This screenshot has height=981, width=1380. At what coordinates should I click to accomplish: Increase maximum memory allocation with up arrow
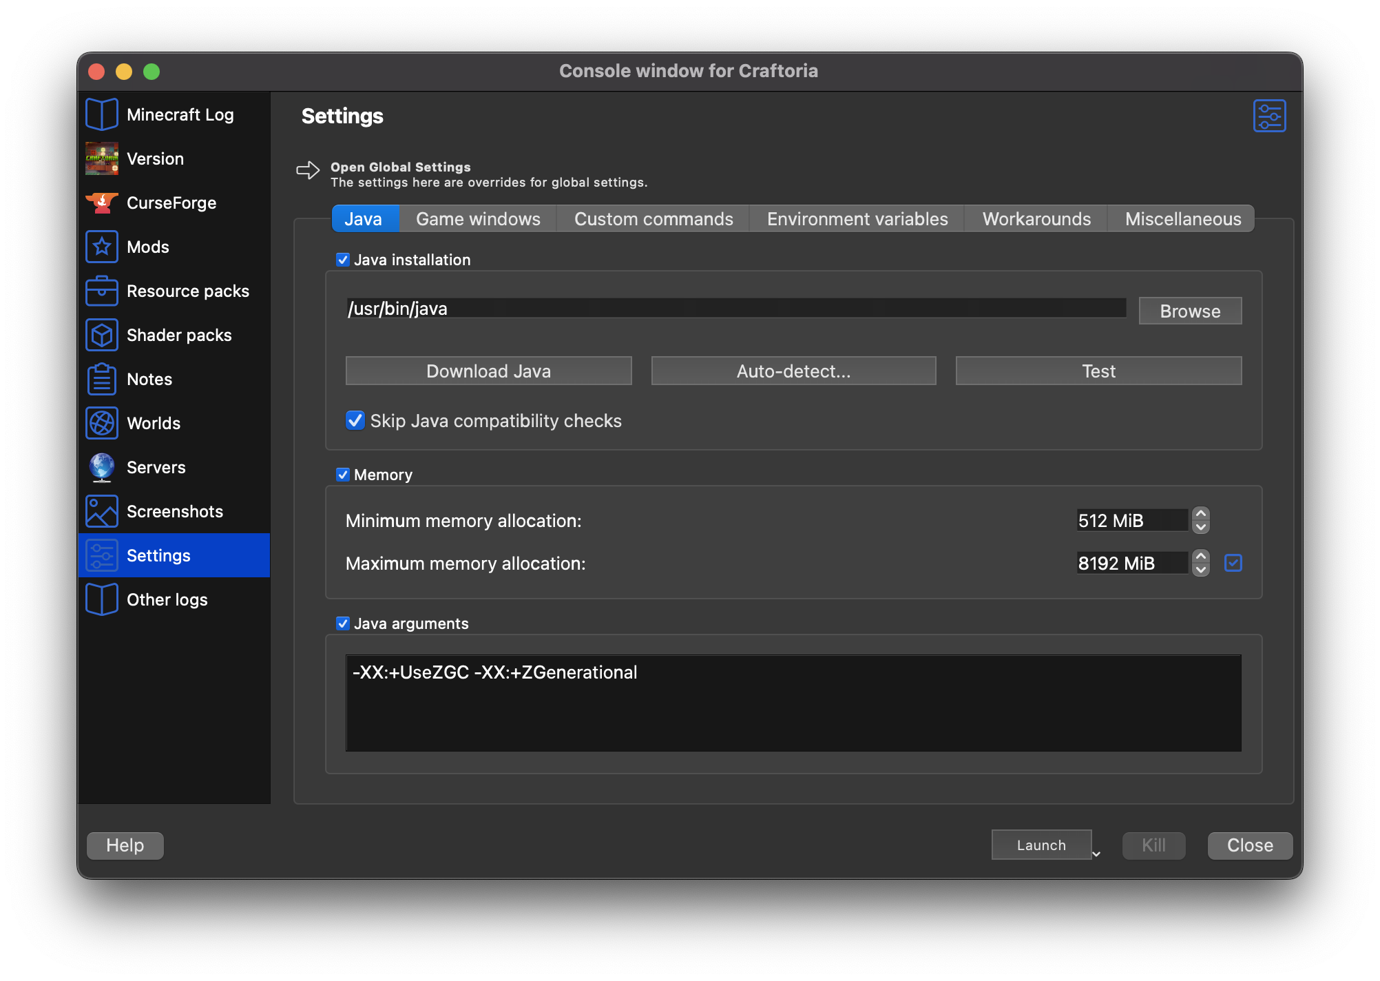(1201, 557)
